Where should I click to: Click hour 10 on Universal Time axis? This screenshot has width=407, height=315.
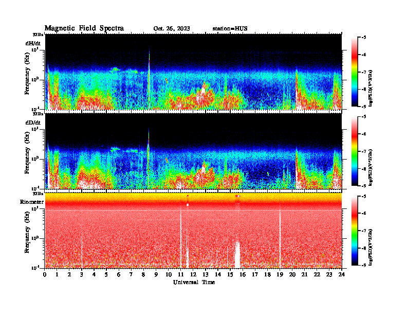169,275
